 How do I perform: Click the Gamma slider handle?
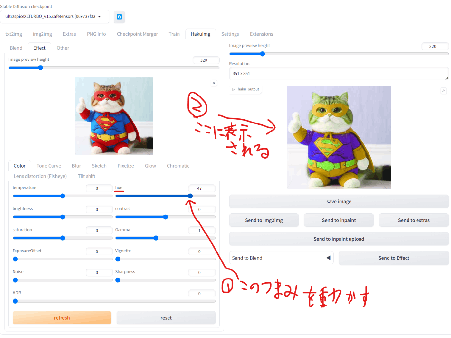[156, 238]
